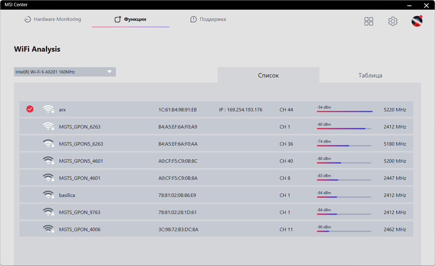The height and width of the screenshot is (266, 435).
Task: Click the 5200 MHz frequency value
Action: tap(395, 161)
